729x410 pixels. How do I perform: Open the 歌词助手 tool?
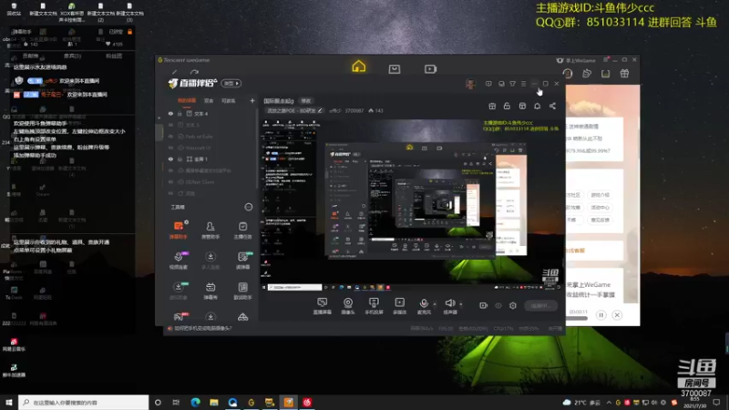pyautogui.click(x=242, y=291)
